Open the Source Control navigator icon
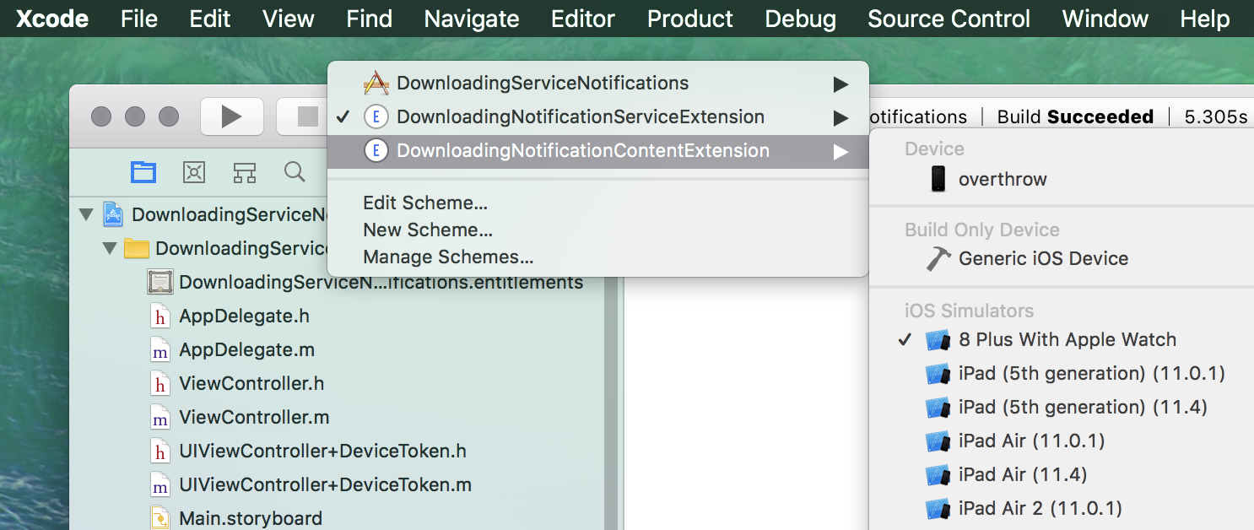 194,172
